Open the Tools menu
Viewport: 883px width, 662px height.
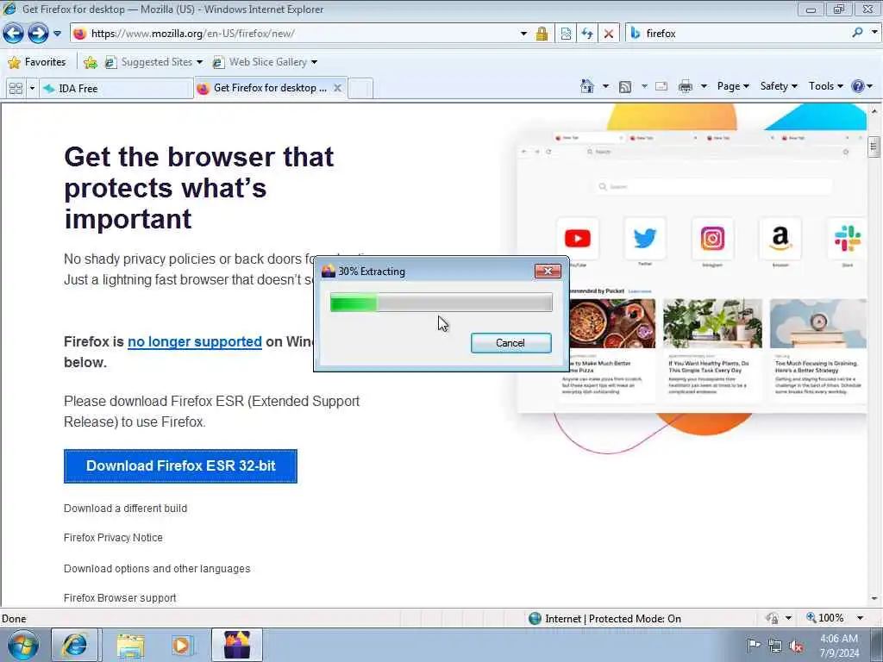pos(825,86)
